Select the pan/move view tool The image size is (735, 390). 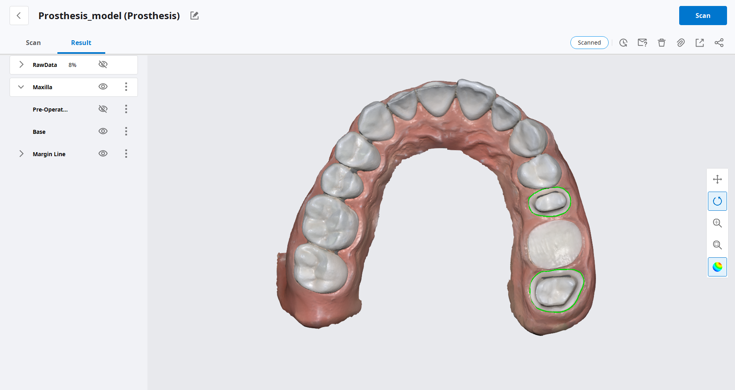(x=717, y=179)
